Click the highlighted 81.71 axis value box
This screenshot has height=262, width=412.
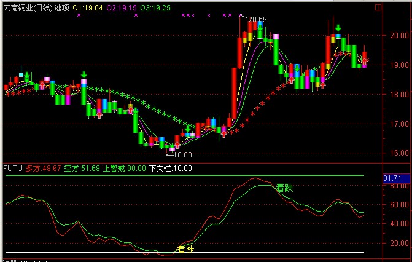[392, 178]
